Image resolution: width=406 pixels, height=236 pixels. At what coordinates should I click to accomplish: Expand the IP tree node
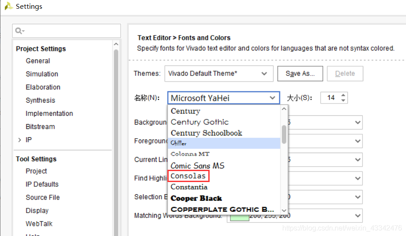point(20,140)
